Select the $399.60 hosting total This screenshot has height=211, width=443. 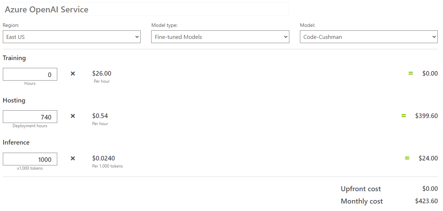[426, 116]
